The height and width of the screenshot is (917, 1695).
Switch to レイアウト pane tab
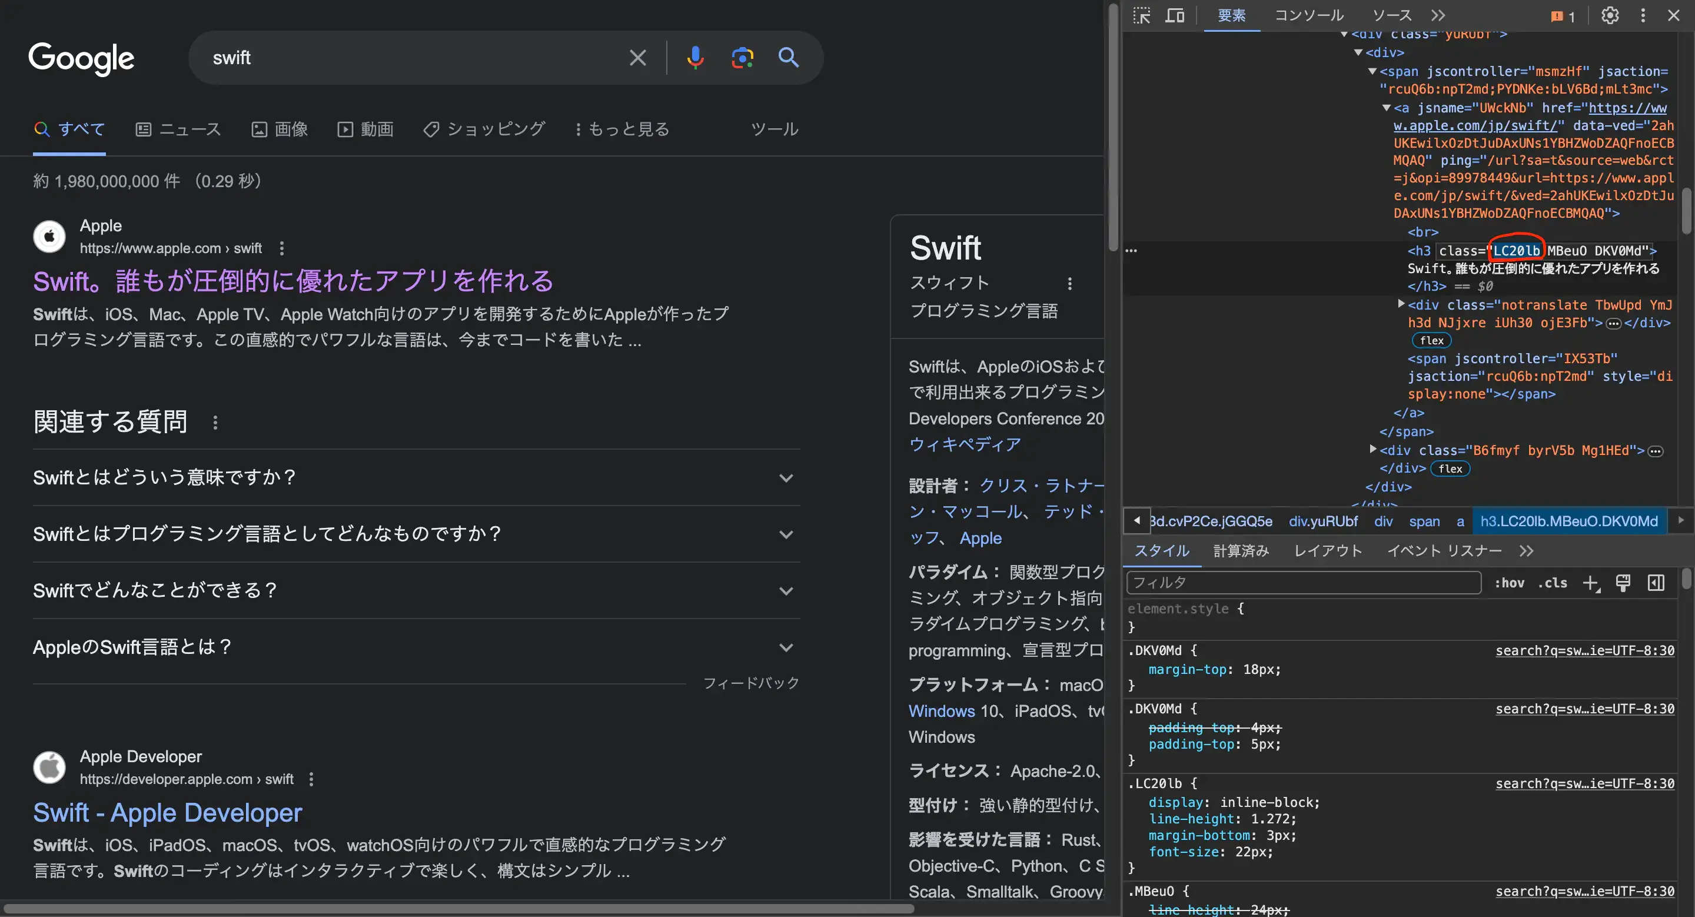tap(1328, 550)
